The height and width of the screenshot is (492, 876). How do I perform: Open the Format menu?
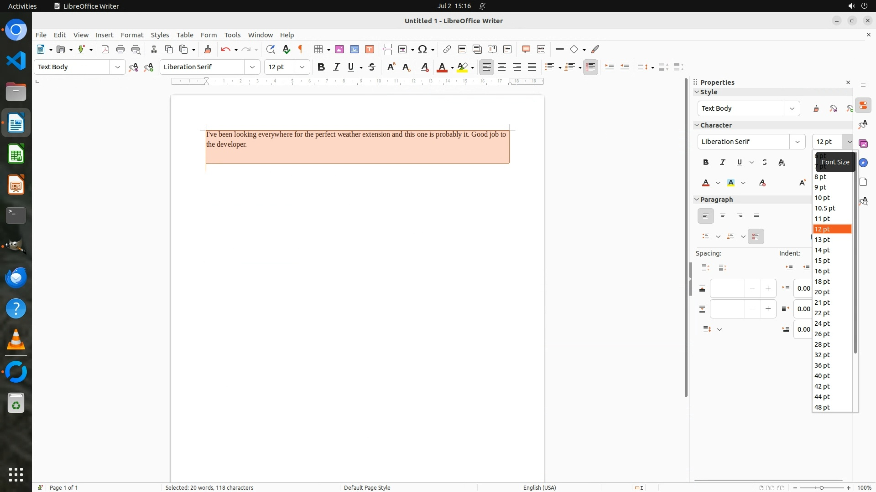point(132,35)
